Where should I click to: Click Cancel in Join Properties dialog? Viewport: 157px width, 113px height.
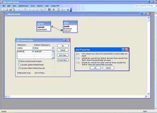pyautogui.click(x=108, y=68)
